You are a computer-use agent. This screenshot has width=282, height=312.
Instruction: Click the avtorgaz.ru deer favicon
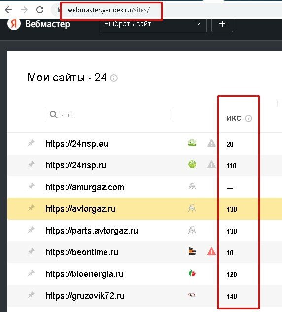point(192,208)
